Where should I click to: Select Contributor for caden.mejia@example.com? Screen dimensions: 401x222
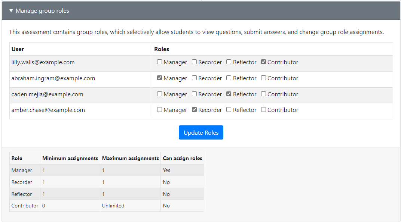pos(263,94)
